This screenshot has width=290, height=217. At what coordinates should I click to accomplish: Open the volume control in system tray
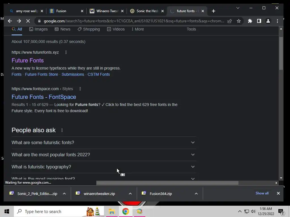coord(253,211)
